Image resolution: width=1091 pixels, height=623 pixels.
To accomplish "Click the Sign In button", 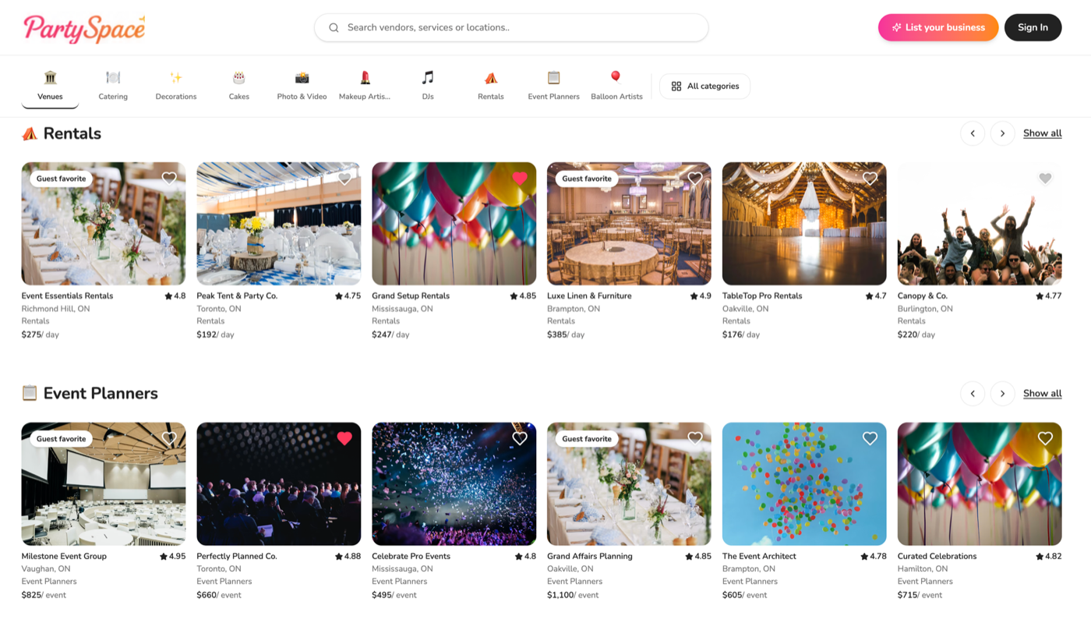I will point(1033,27).
